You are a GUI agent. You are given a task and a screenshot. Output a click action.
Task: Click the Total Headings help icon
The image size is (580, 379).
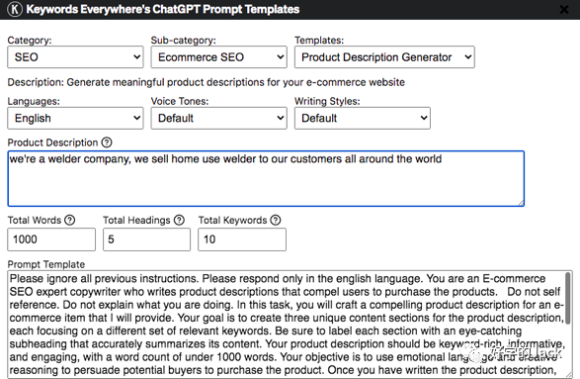tap(179, 220)
